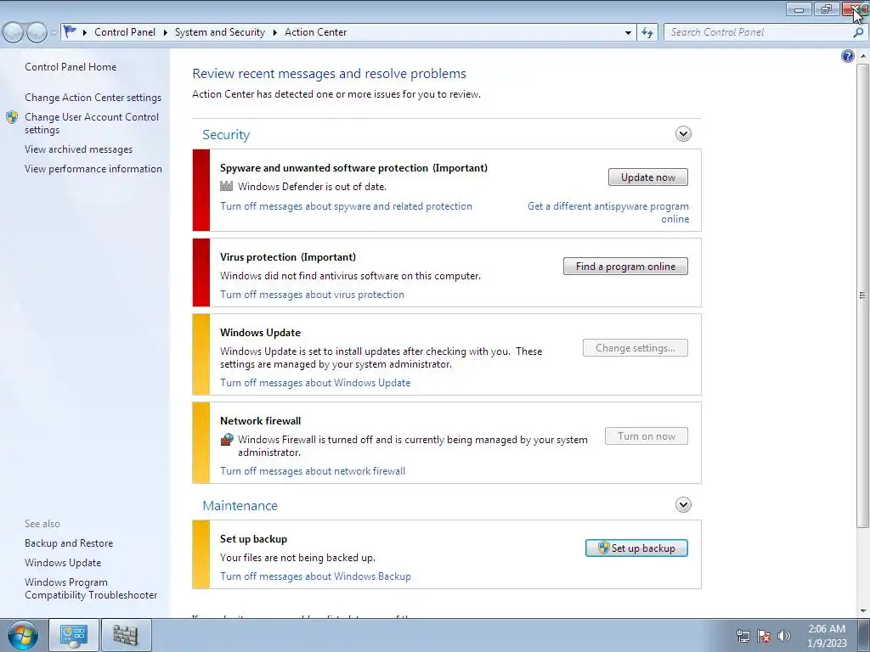
Task: Click the search magnifier icon
Action: [858, 33]
